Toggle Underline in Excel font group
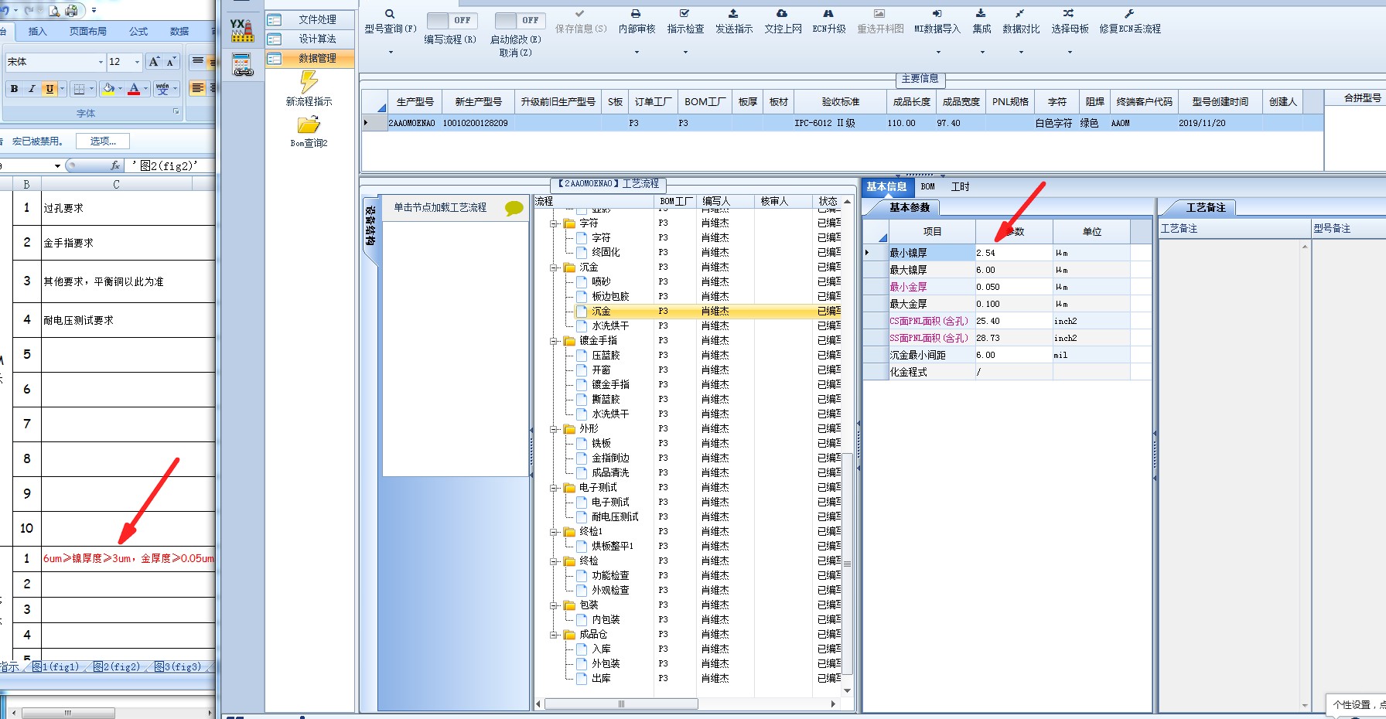Screen dimensions: 1386x719 (x=49, y=89)
